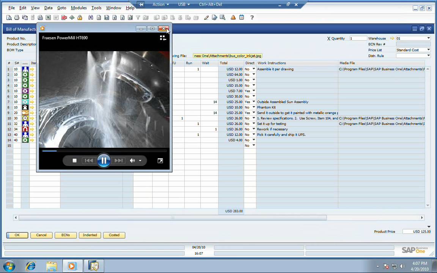This screenshot has width=437, height=273.
Task: Click the vertical scrollbar down arrow of grid
Action: pos(428,206)
